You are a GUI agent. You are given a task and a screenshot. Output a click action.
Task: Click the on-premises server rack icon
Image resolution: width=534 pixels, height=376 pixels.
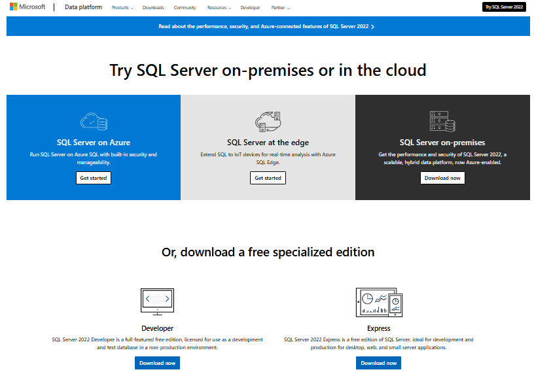pyautogui.click(x=442, y=121)
